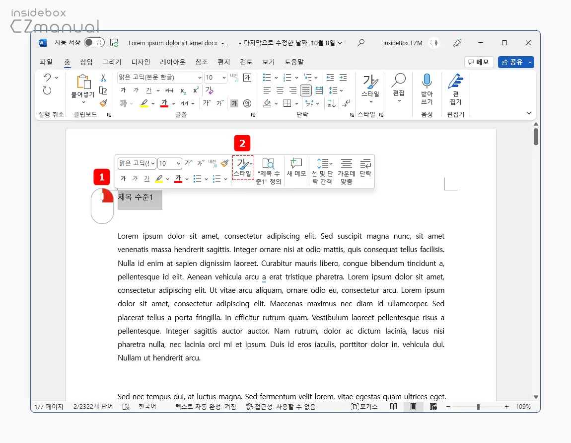Open the 붙여넣기 paste options arrow

pyautogui.click(x=83, y=102)
